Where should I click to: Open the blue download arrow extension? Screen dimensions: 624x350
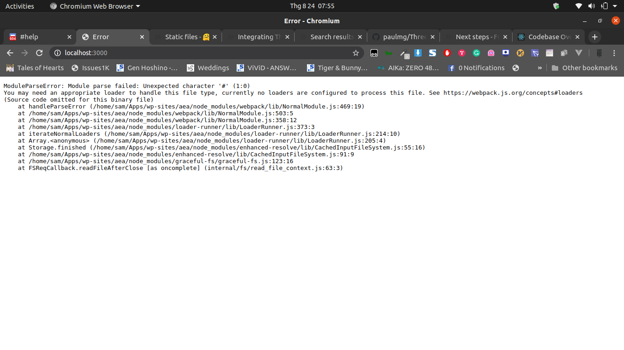click(x=418, y=53)
